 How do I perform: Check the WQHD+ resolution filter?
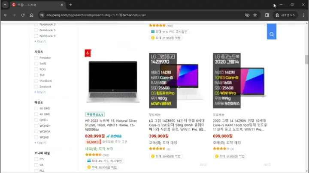(x=36, y=125)
